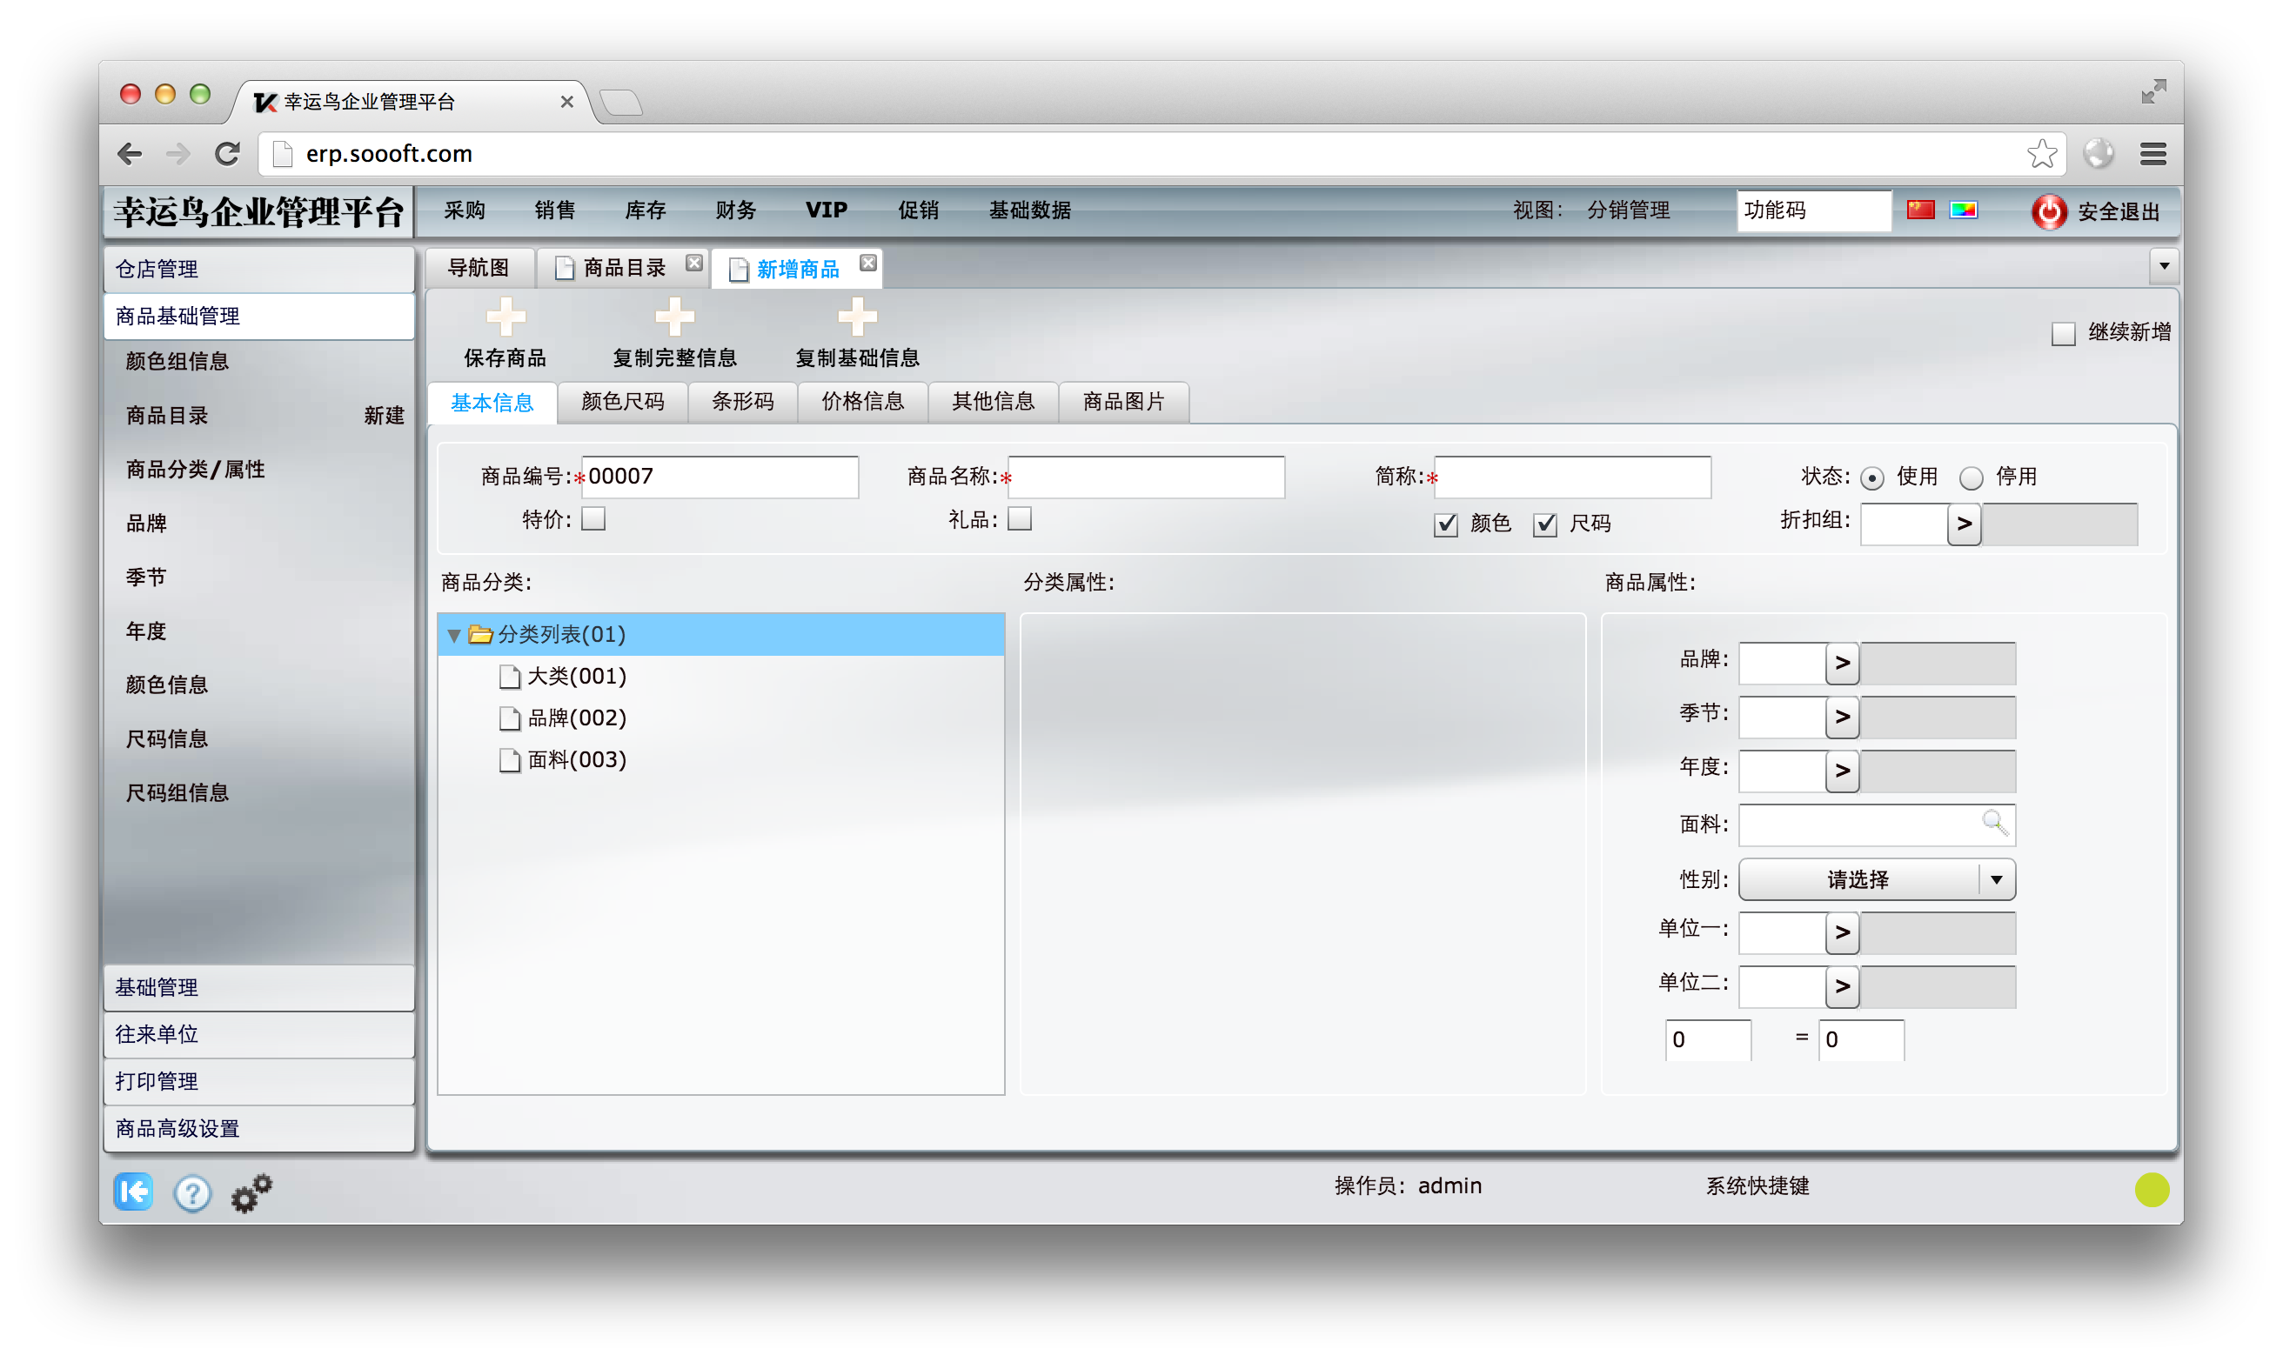Screen dimensions: 2283x1362
Task: Check the 礼品 checkbox
Action: coord(1019,519)
